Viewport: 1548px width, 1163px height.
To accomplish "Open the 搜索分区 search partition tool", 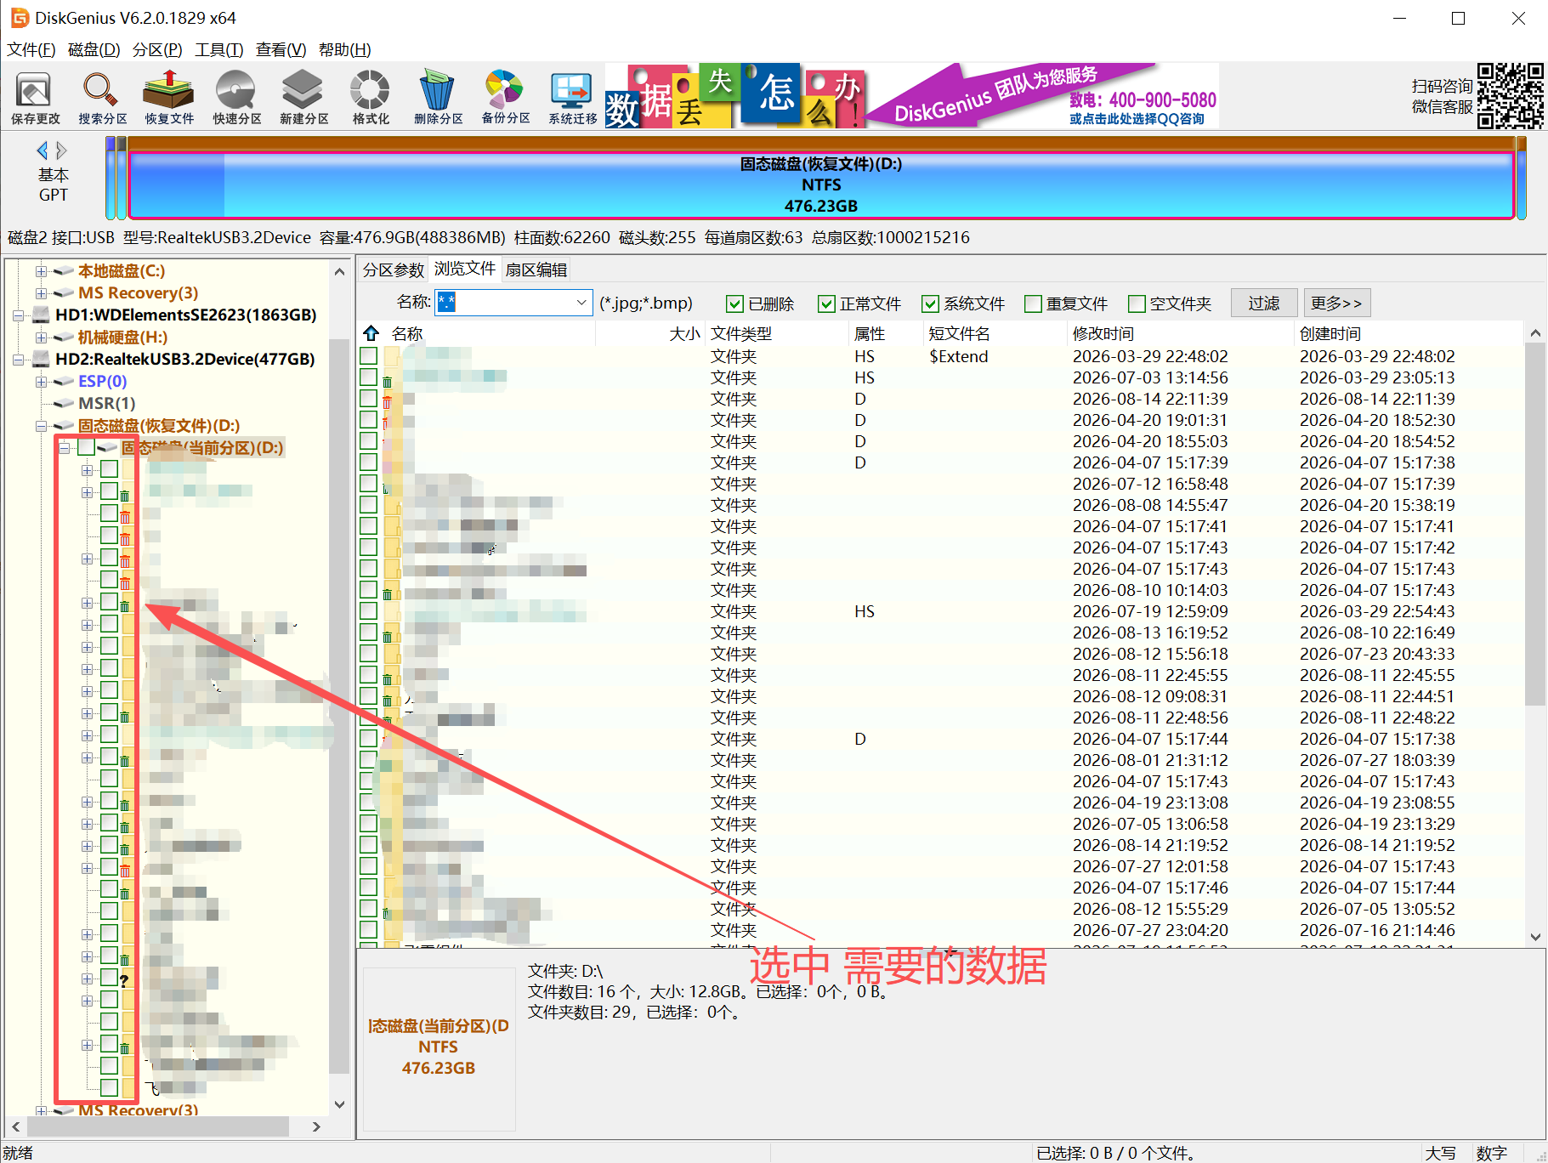I will tap(102, 98).
